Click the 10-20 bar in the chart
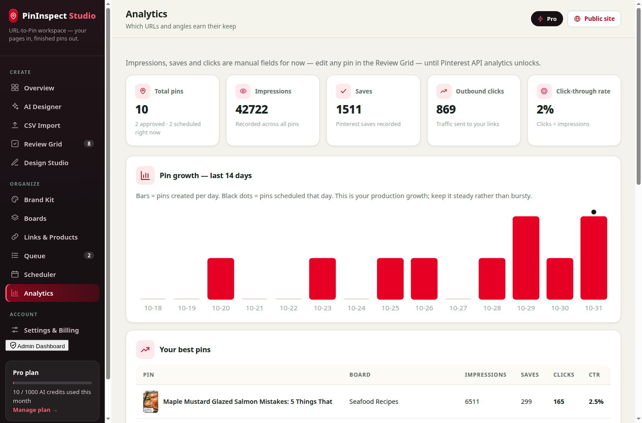 221,279
